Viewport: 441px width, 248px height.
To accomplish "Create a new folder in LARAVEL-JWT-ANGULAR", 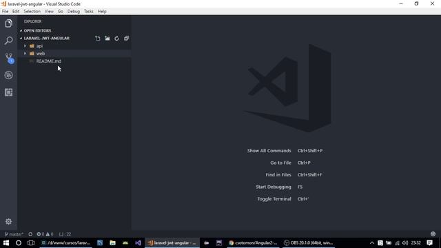I will pyautogui.click(x=107, y=39).
